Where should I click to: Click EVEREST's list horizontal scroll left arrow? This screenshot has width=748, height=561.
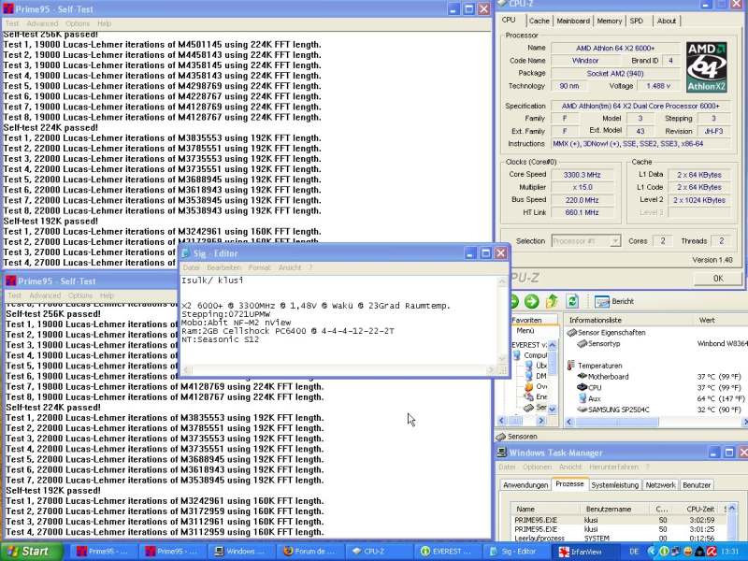click(x=568, y=422)
